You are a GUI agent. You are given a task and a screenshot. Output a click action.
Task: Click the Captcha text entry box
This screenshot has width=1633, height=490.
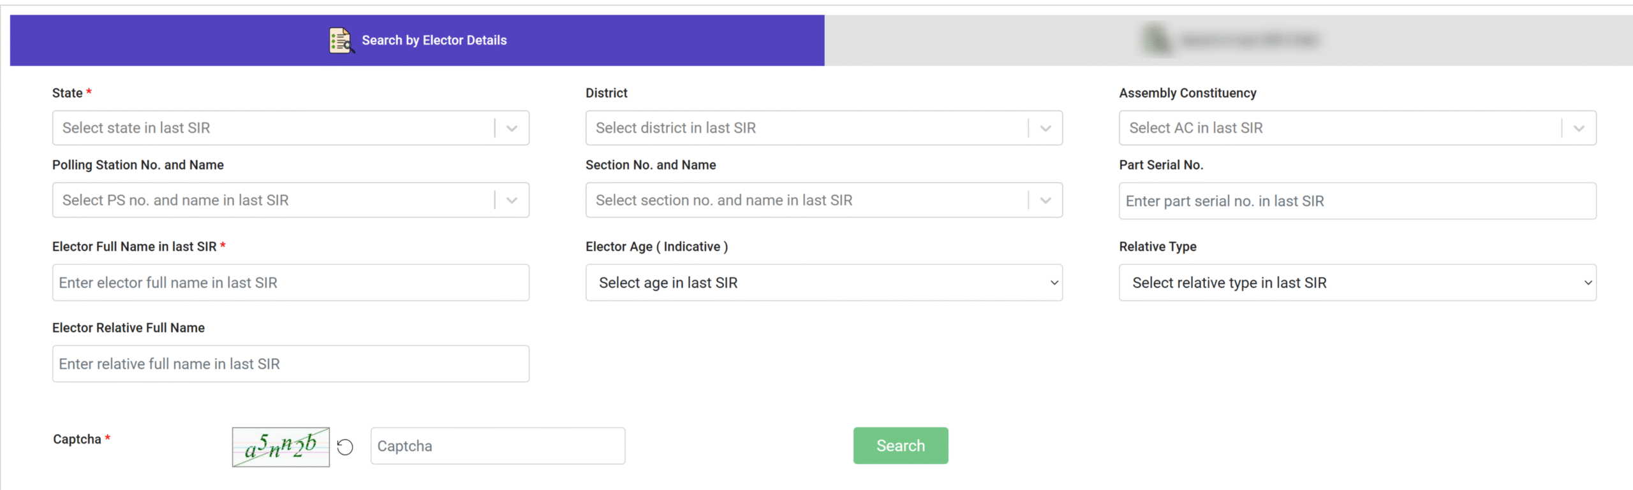[498, 446]
